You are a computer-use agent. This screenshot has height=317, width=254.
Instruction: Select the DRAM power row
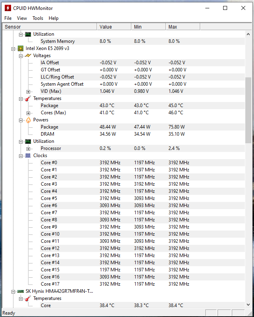coord(142,134)
